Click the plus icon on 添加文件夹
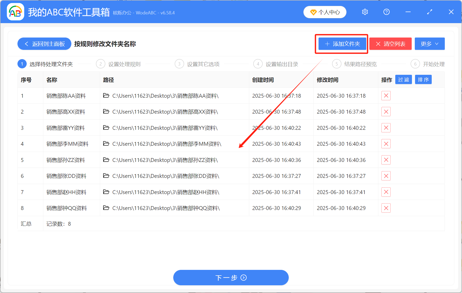 [327, 44]
